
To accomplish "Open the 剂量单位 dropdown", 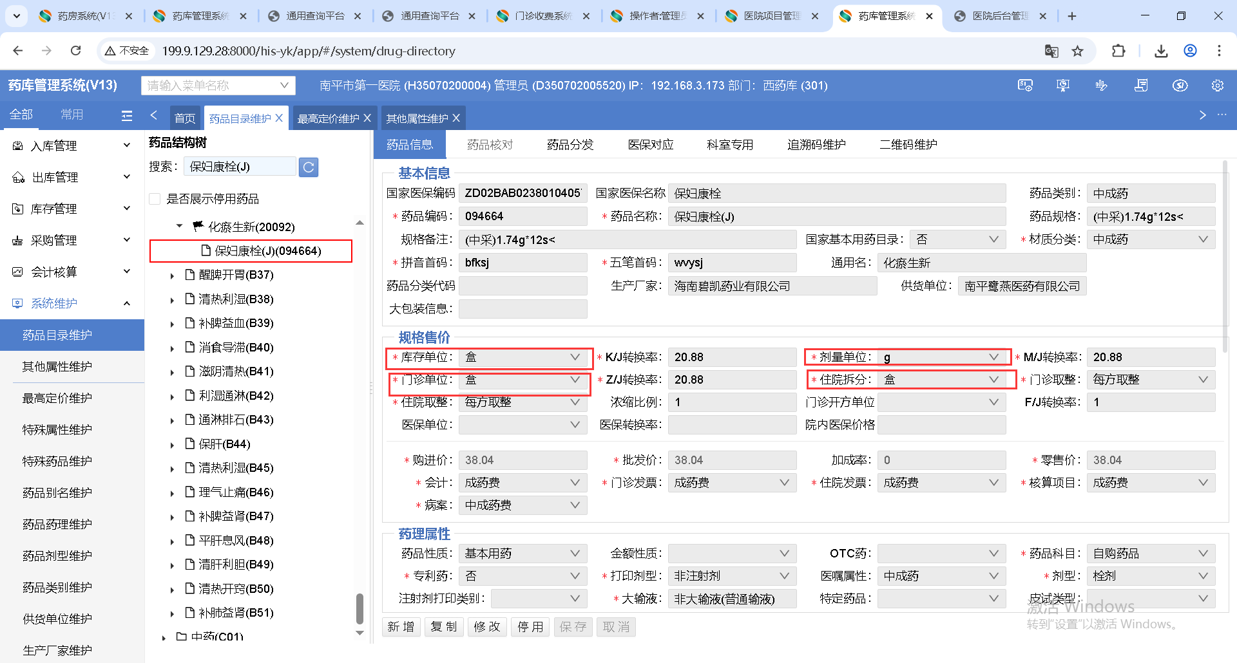I will coord(941,357).
